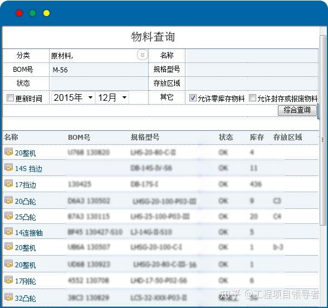Click the item icon beside 17挡边
Viewport: 328px width, 308px height.
8,183
